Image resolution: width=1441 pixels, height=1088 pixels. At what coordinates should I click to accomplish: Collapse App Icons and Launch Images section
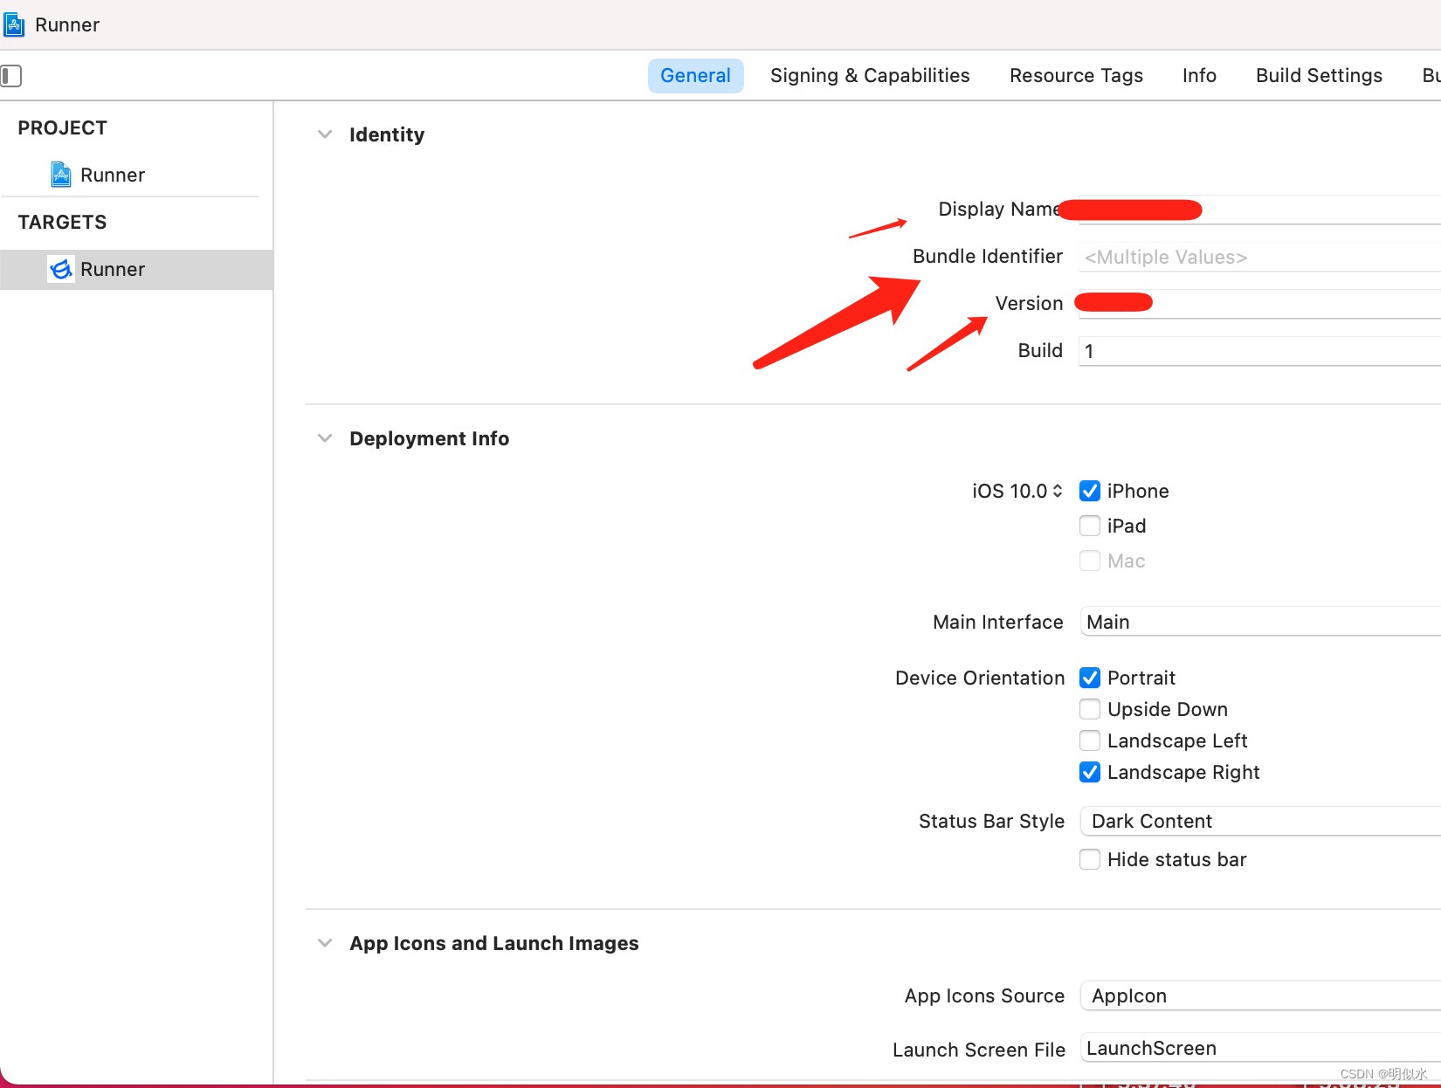(x=325, y=943)
